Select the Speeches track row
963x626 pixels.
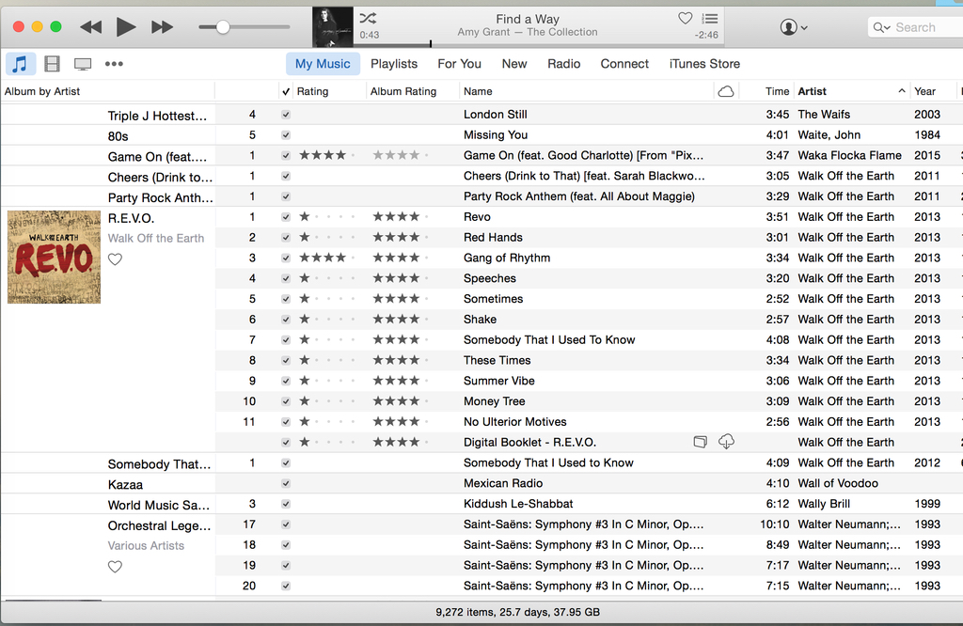(489, 278)
